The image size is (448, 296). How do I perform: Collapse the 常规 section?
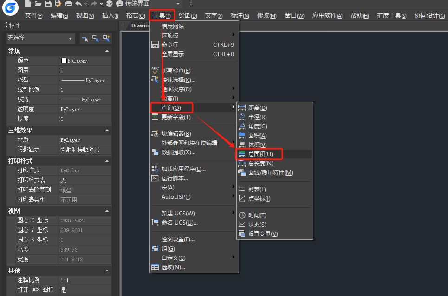pos(107,51)
